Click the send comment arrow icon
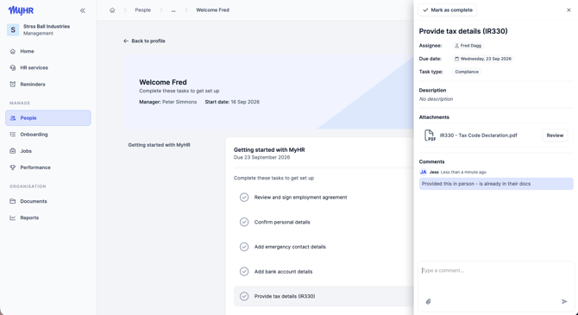 [564, 302]
